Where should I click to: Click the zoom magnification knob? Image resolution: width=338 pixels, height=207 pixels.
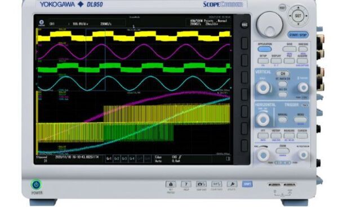(263, 155)
